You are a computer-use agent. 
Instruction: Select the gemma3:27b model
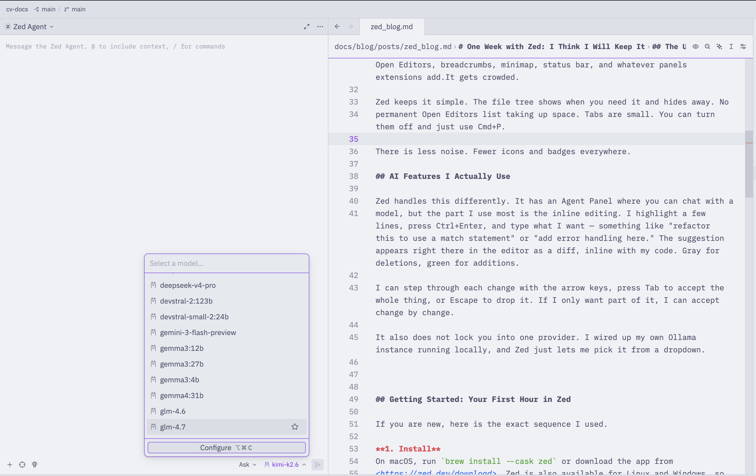(226, 364)
